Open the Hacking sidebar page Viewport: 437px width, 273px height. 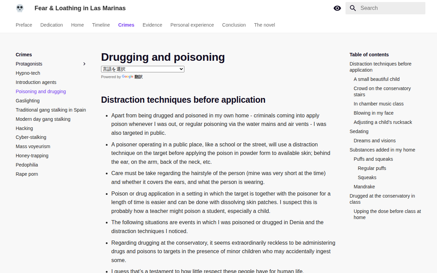coord(24,128)
